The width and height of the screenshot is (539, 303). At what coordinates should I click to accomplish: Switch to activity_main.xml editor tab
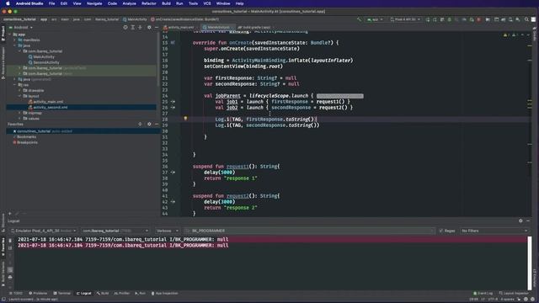coord(180,27)
